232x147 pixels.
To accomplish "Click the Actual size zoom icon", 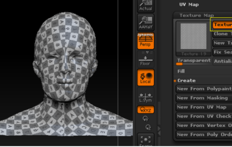I will 146,6.
